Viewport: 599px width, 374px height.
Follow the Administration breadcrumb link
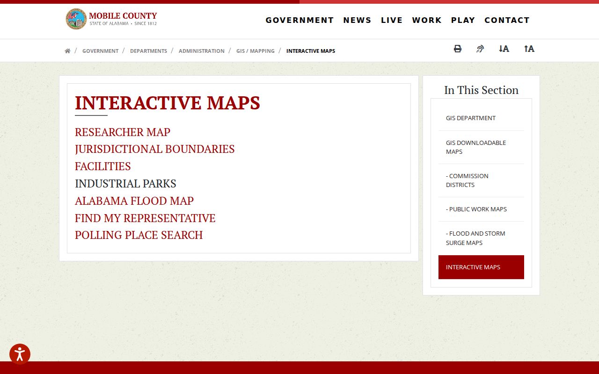point(202,51)
